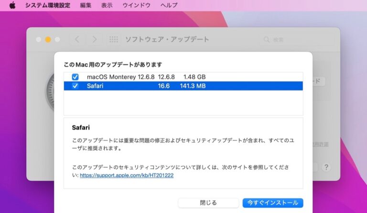Image resolution: width=367 pixels, height=213 pixels.
Task: Select the Safari update row name
Action: [x=95, y=86]
